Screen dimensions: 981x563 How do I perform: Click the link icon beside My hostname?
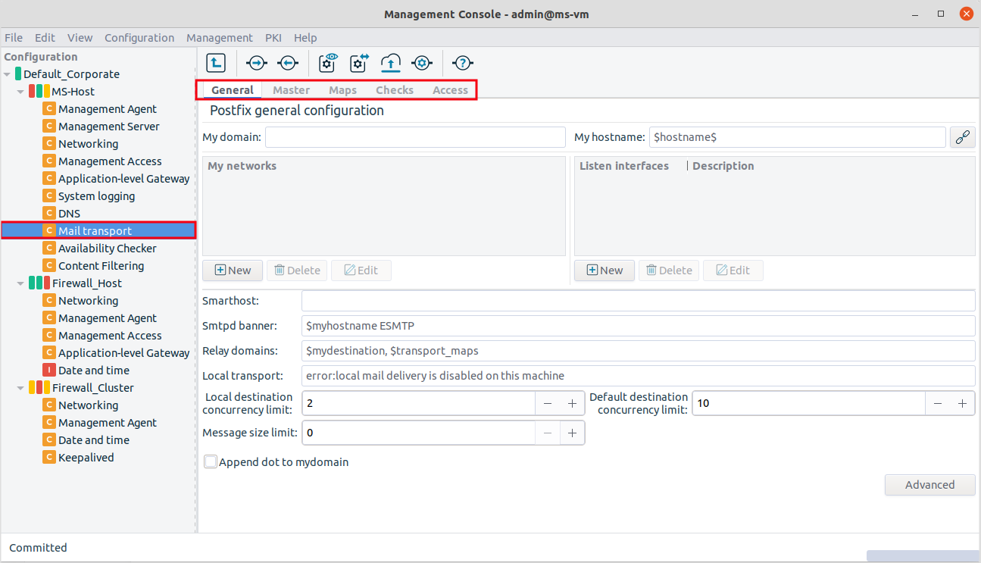coord(962,137)
